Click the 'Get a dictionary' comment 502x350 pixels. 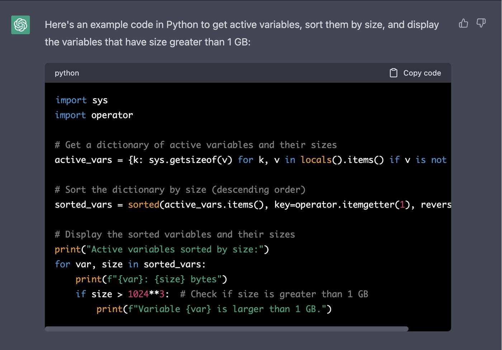click(x=196, y=145)
